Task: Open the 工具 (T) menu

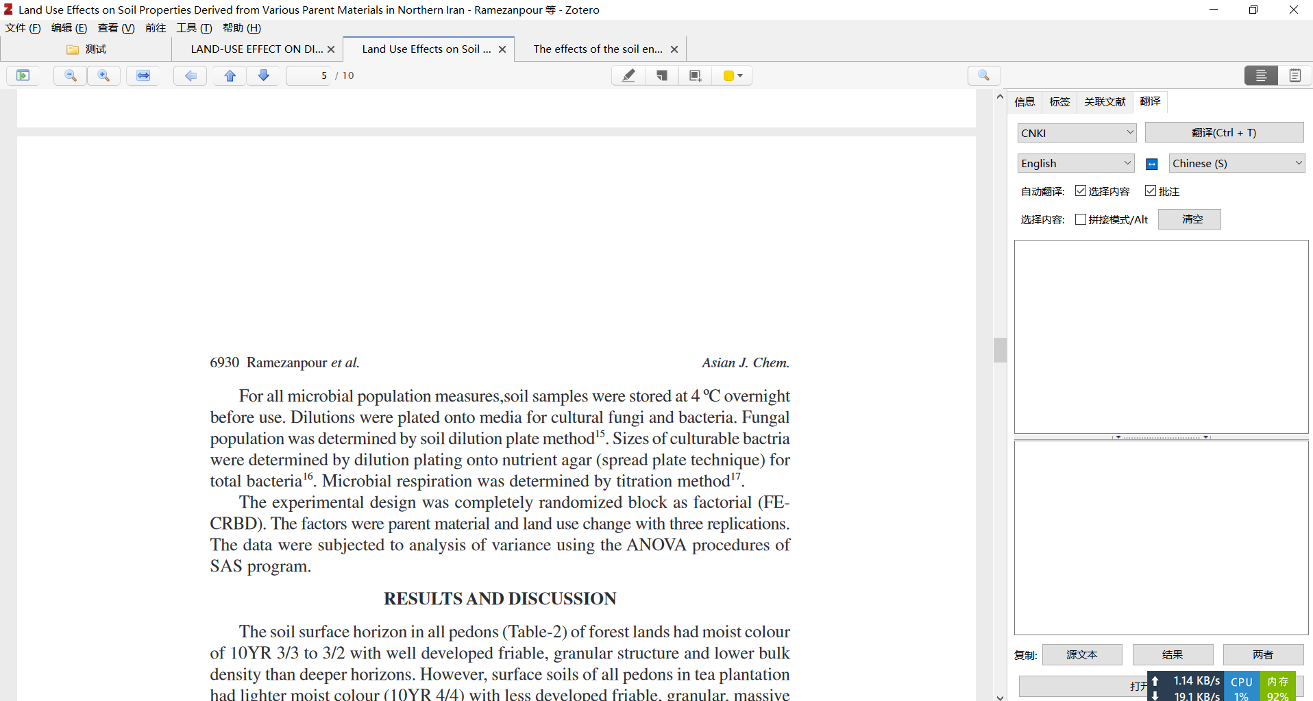Action: (195, 28)
